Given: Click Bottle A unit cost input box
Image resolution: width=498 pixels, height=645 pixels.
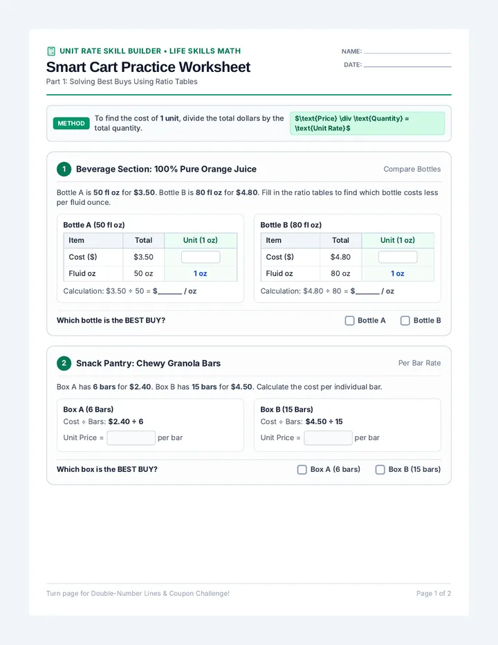Looking at the screenshot, I should point(201,257).
